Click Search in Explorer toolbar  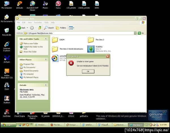(49, 28)
